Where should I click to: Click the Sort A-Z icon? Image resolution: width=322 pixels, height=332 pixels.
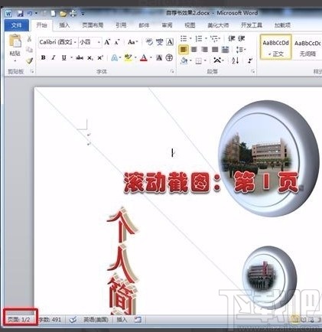pos(236,60)
